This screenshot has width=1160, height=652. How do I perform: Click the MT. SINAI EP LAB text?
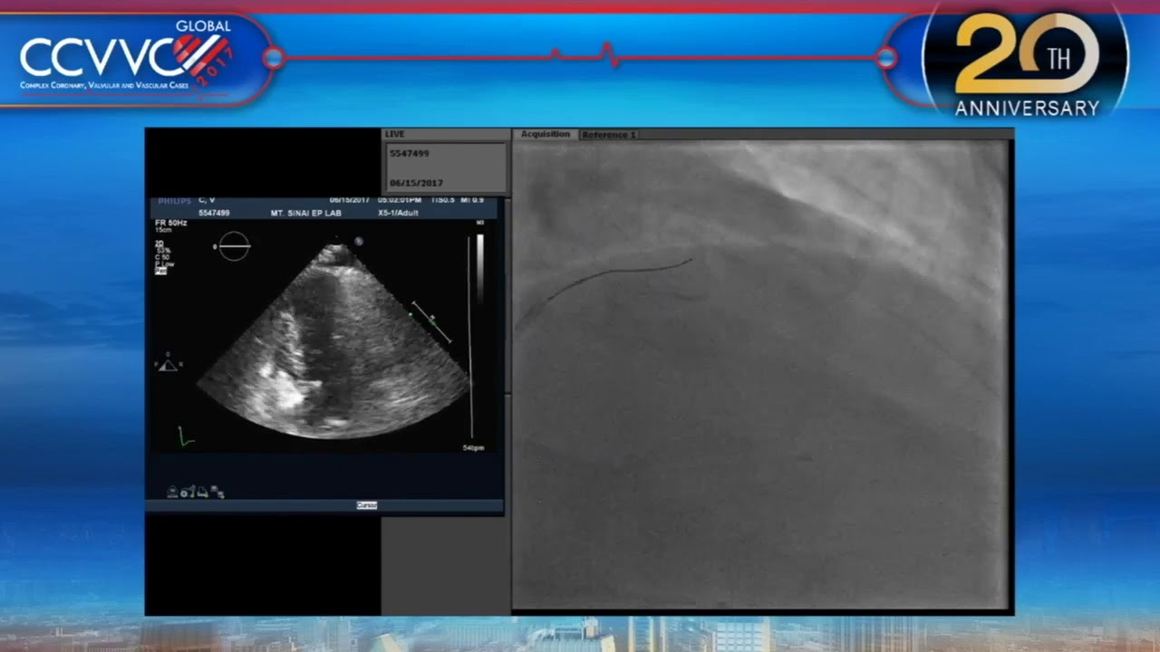pyautogui.click(x=305, y=213)
